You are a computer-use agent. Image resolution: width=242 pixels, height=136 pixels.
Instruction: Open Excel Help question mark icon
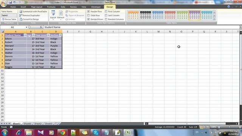pyautogui.click(x=229, y=7)
